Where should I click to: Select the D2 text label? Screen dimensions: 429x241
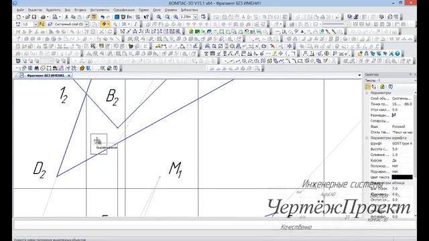coord(40,169)
